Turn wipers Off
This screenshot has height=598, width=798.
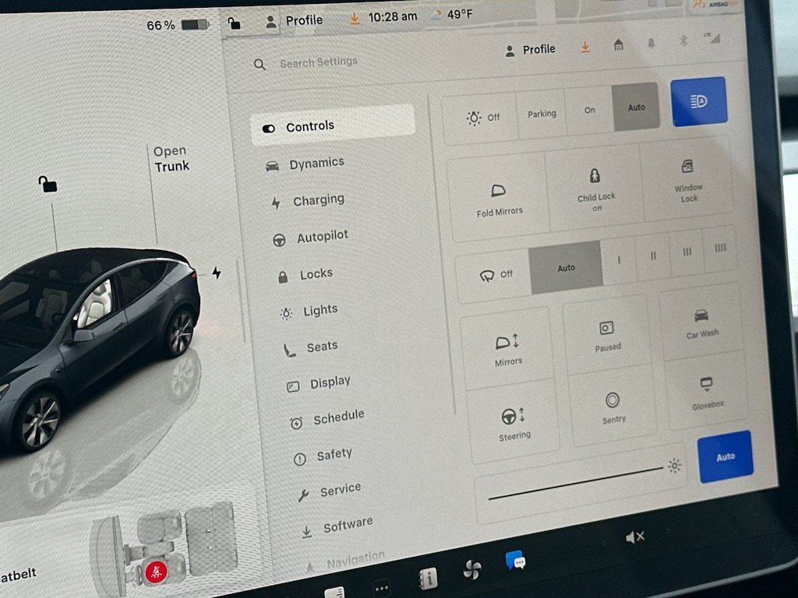[496, 273]
